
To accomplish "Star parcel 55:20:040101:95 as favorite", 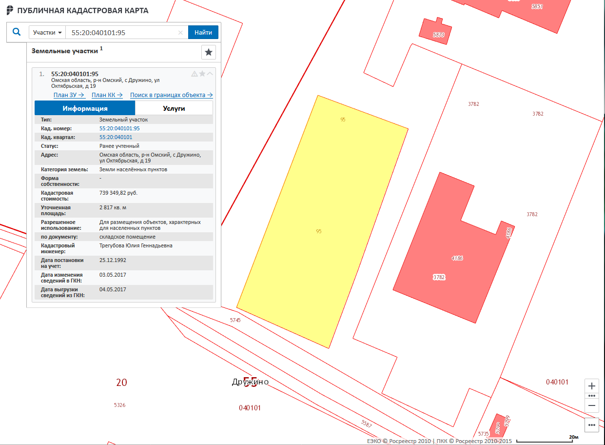I will tap(202, 74).
